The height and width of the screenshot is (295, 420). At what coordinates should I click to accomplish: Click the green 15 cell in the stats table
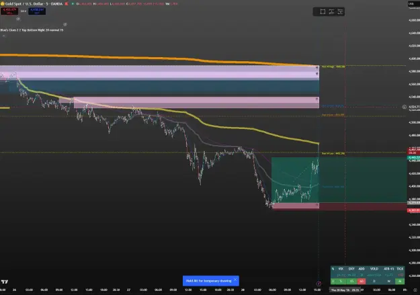click(351, 281)
